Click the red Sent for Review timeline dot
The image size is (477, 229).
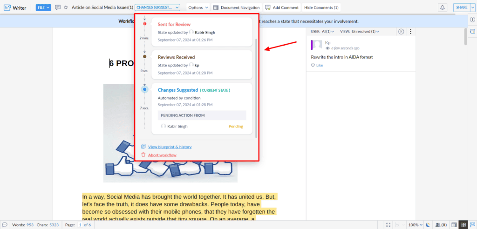(x=144, y=24)
